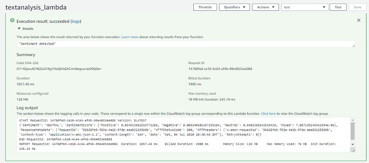The height and width of the screenshot is (163, 369).
Task: Click the green success checkmark icon
Action: [13, 21]
